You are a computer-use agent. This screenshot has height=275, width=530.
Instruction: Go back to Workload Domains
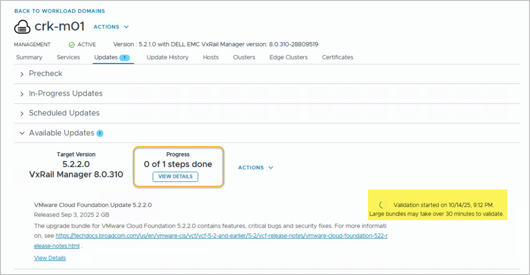[x=60, y=11]
